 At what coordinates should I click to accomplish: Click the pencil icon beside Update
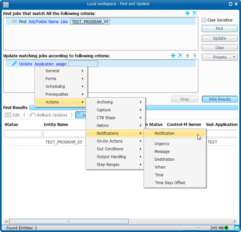pyautogui.click(x=14, y=64)
